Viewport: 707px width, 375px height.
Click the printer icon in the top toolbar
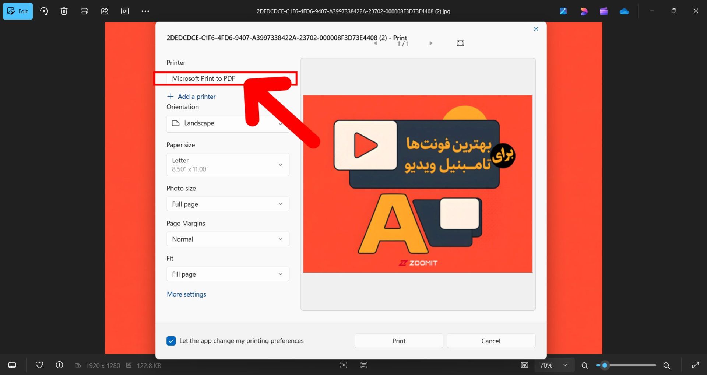(84, 11)
